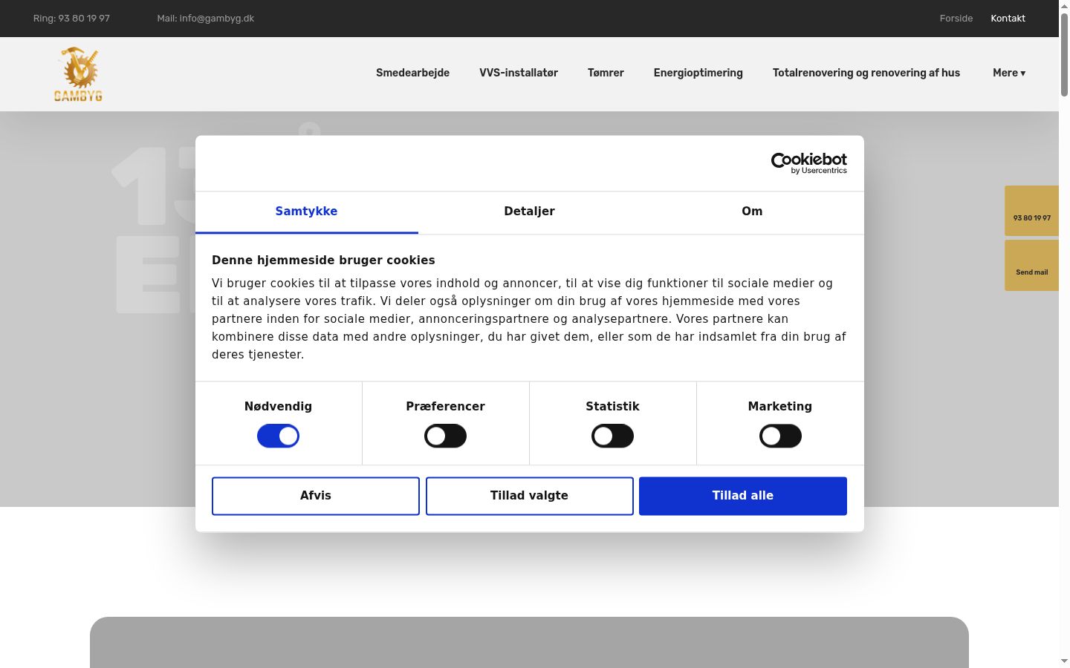Click the side 93 80 19 97 call button

1031,211
